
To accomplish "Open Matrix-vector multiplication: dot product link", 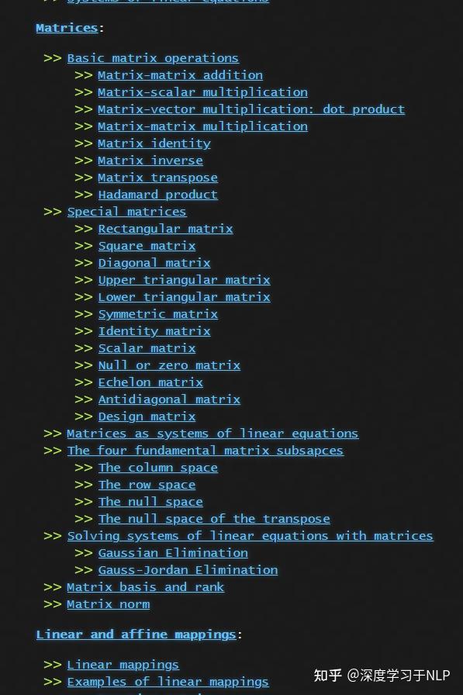I will 251,109.
